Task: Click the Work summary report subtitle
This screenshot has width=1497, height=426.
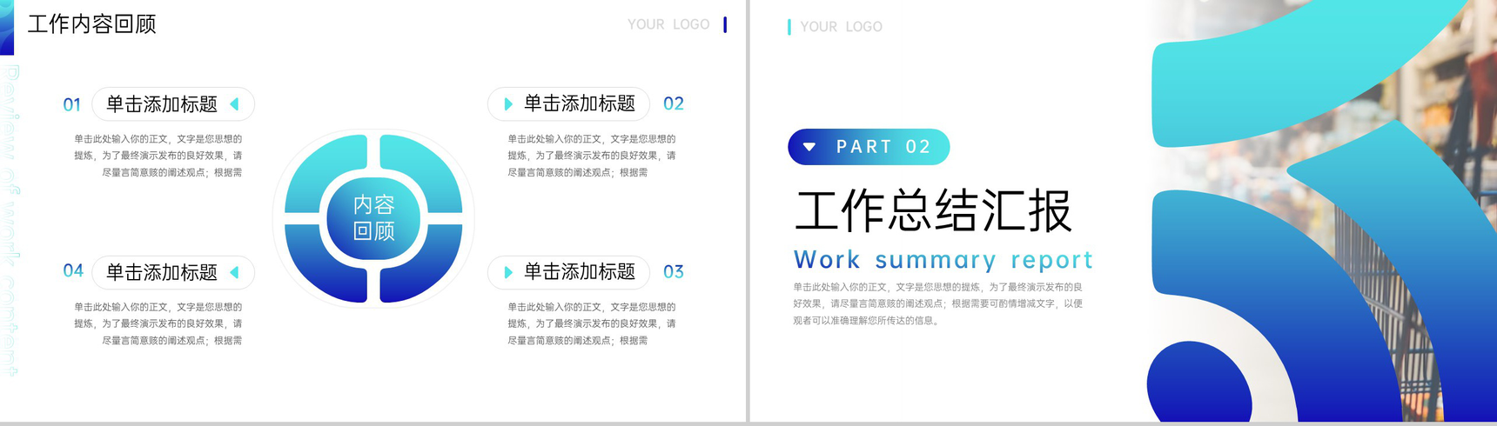Action: click(943, 260)
